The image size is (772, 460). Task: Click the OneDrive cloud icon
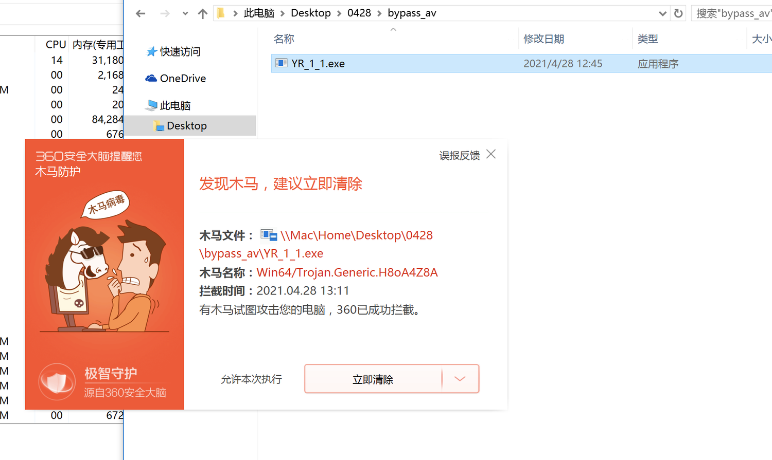click(151, 78)
